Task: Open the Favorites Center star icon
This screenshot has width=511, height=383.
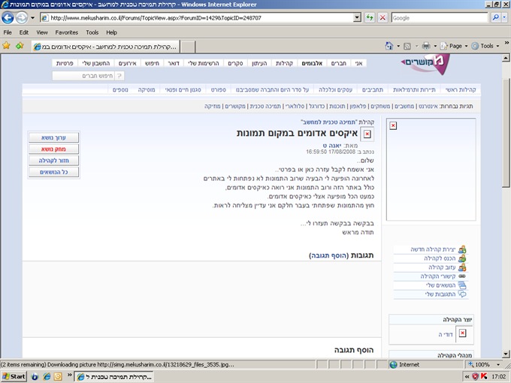Action: 7,46
